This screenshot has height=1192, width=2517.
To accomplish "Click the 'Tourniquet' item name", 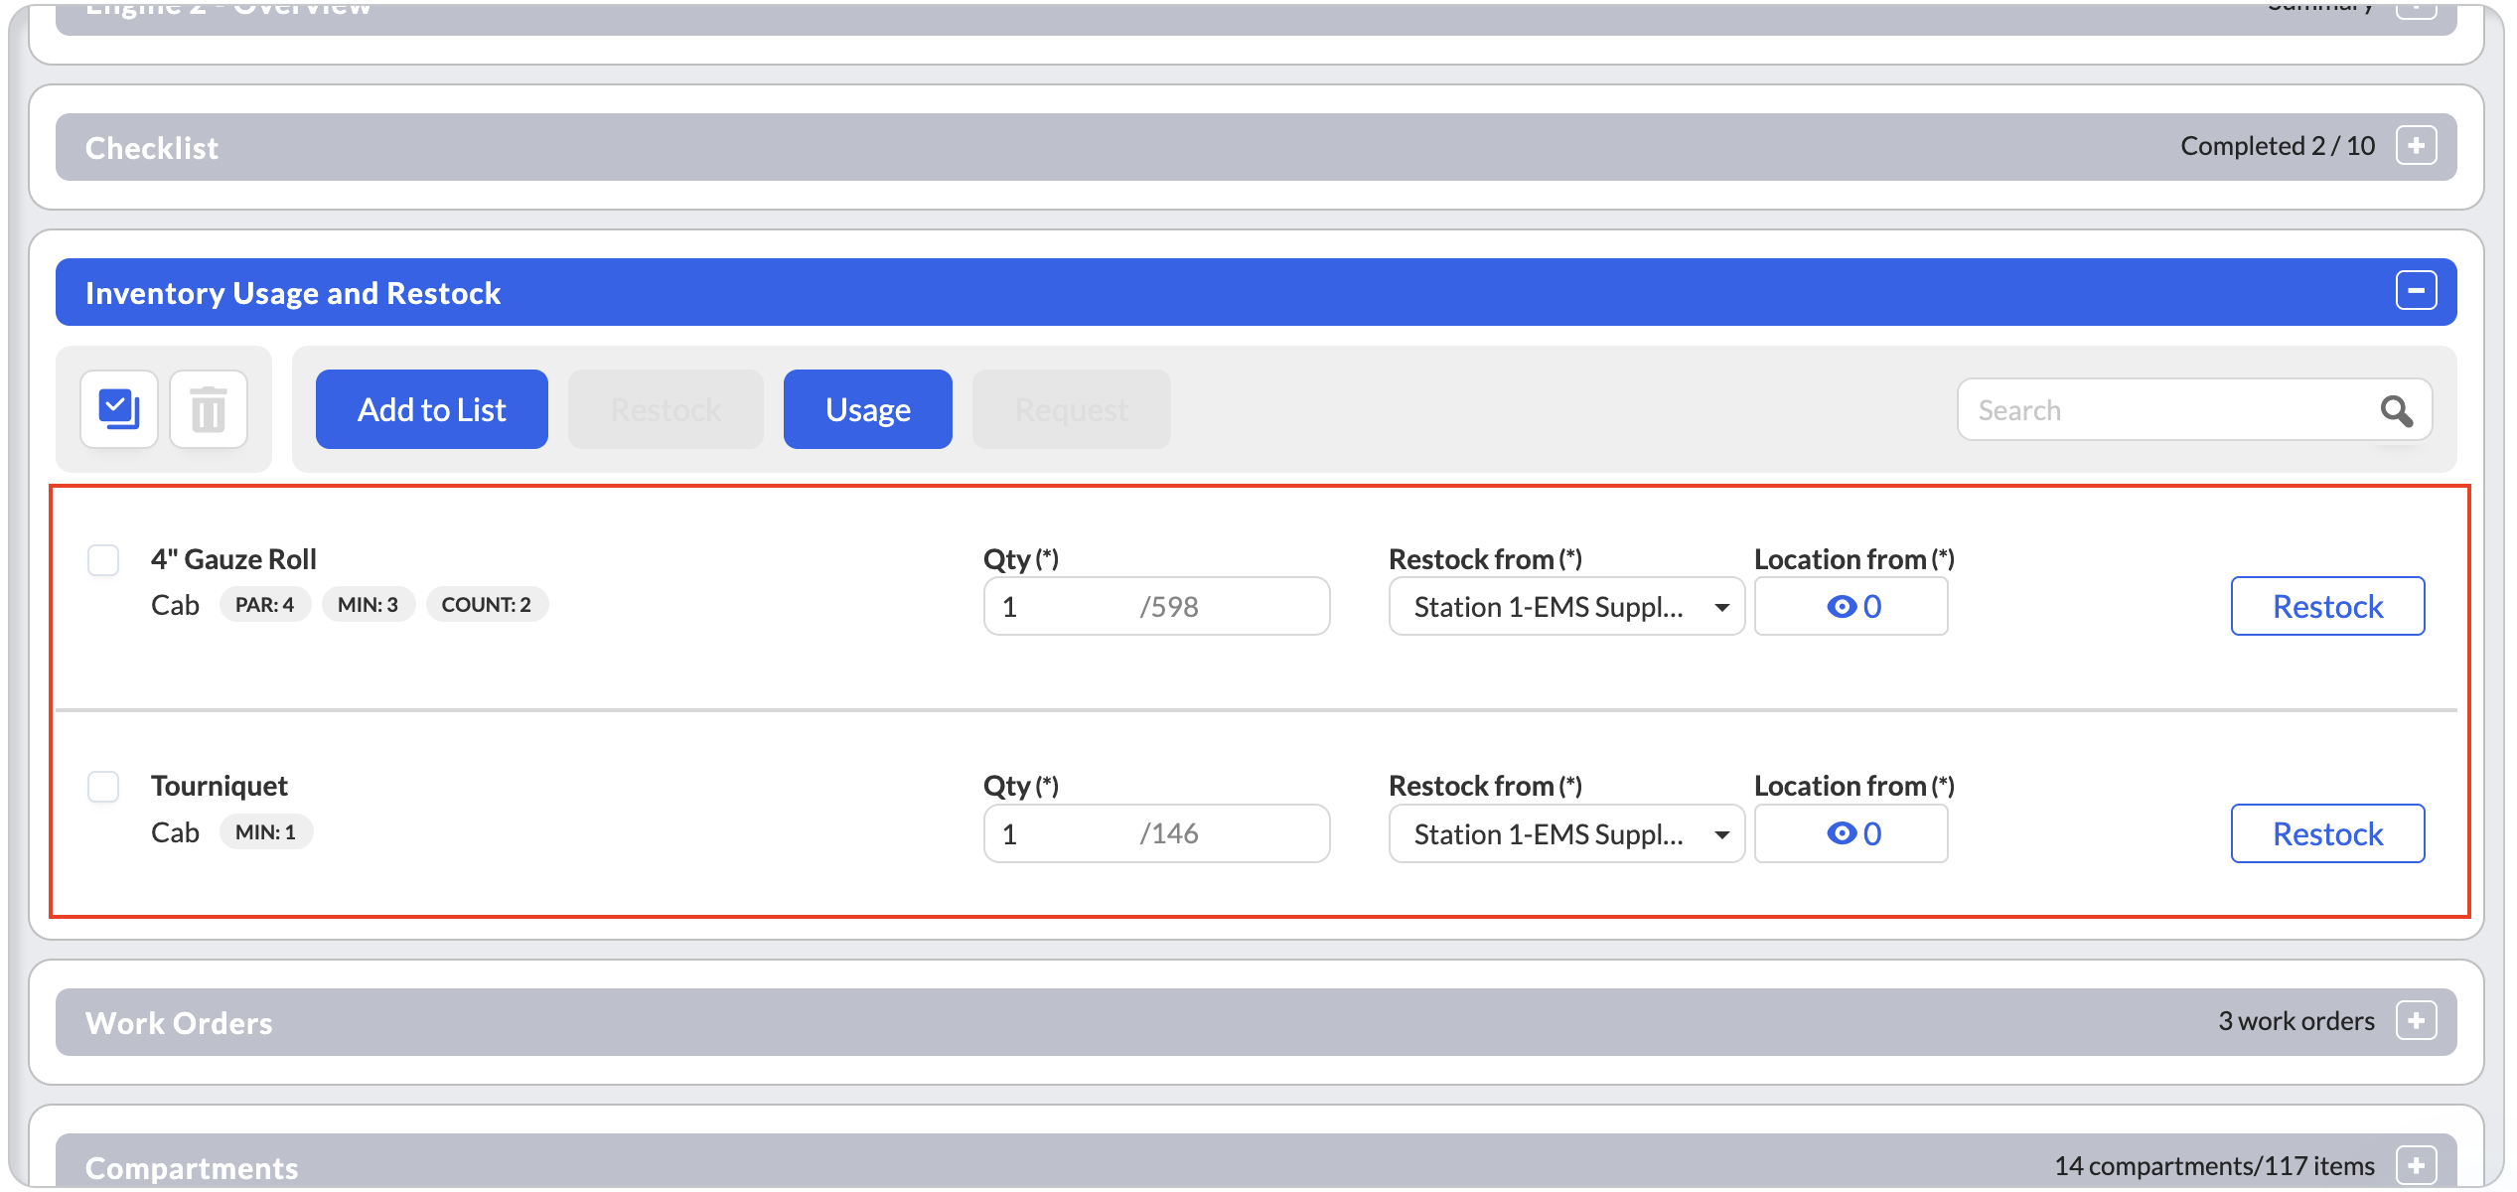I will point(220,786).
